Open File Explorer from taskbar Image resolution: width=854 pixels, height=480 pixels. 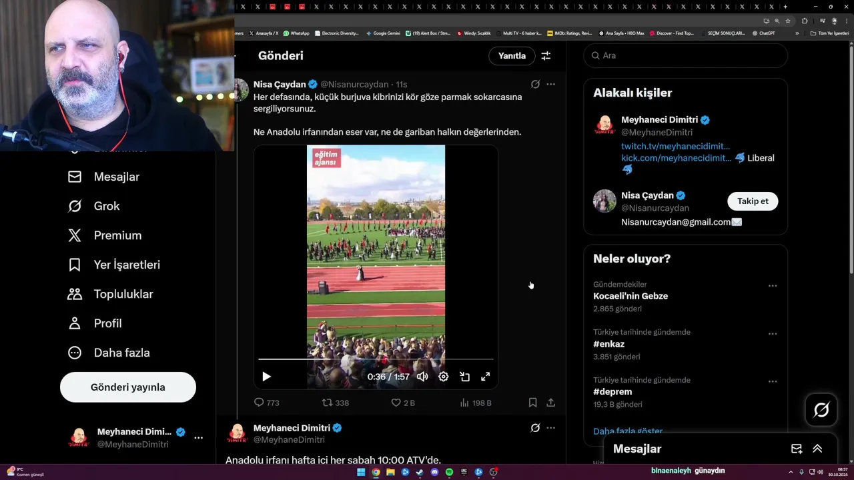click(x=390, y=472)
